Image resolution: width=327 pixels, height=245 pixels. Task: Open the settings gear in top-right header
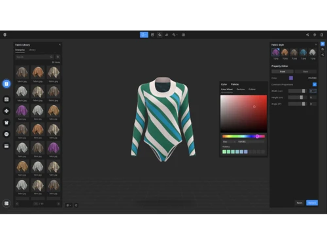pos(315,35)
